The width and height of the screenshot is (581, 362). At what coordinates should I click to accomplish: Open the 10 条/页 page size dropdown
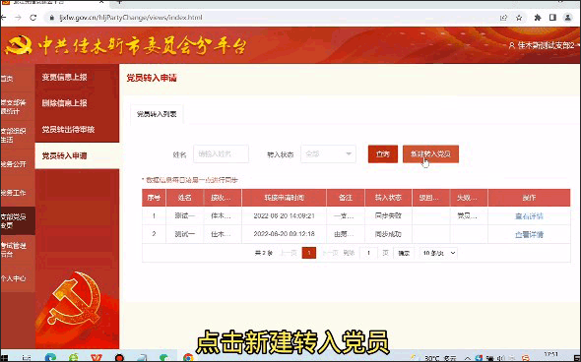[x=439, y=253]
